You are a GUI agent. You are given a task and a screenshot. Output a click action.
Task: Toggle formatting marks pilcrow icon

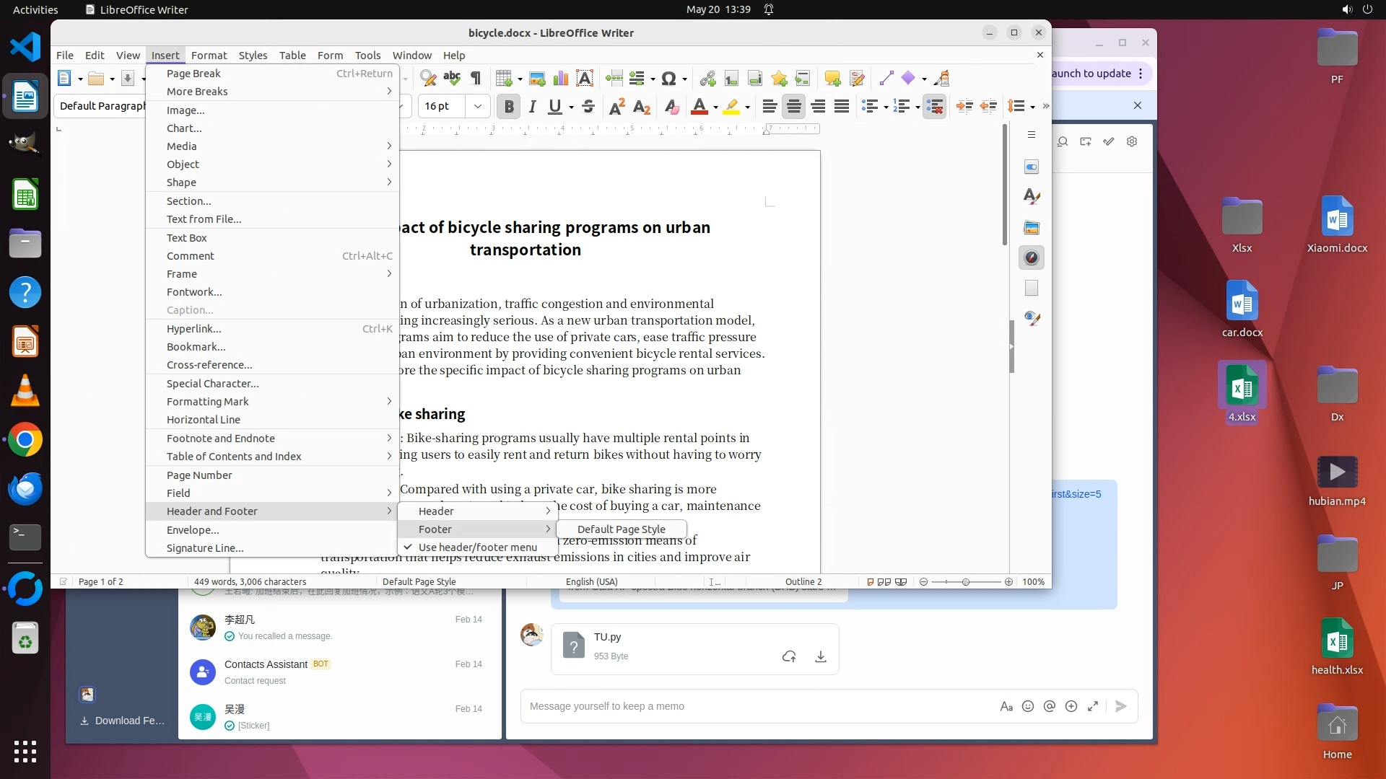pyautogui.click(x=476, y=78)
